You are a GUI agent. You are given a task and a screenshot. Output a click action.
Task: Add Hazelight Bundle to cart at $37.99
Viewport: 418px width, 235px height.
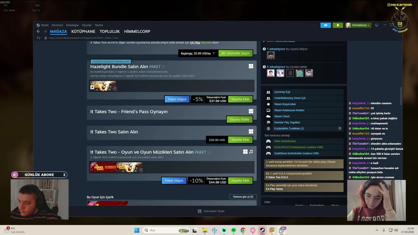[240, 99]
